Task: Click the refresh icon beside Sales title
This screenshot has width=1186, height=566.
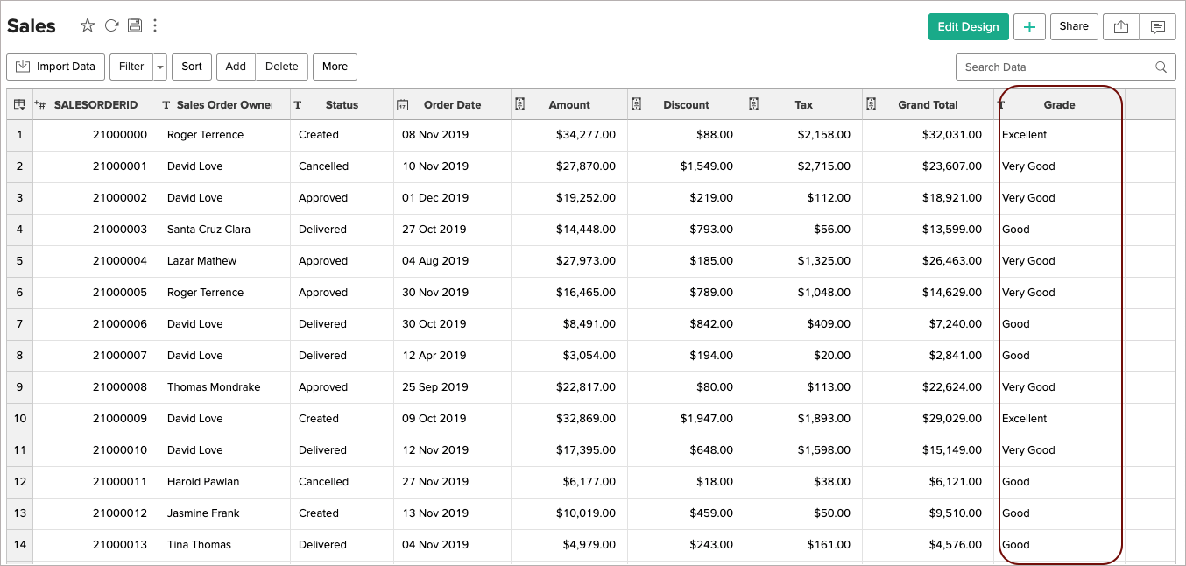Action: [111, 25]
